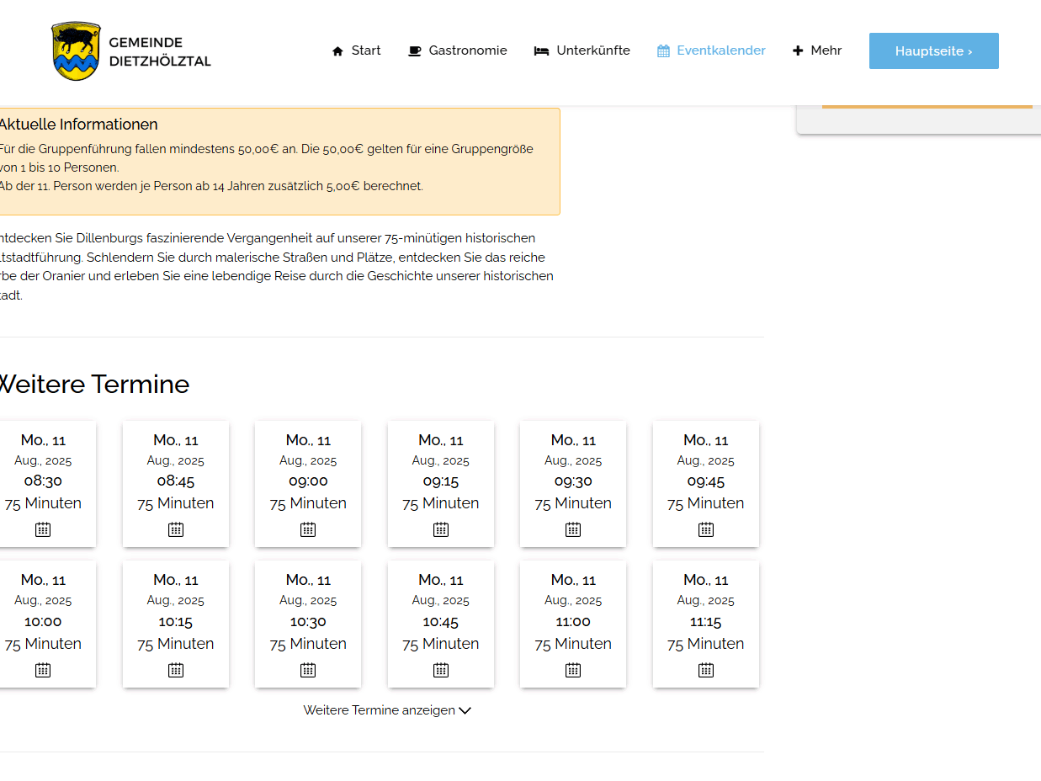Click the calendar icon under the 09:30 slot
The height and width of the screenshot is (781, 1041).
point(573,529)
